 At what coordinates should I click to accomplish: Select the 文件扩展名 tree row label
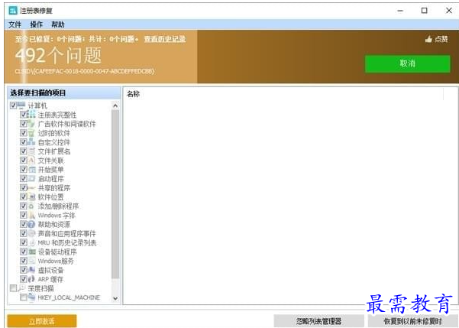point(54,151)
